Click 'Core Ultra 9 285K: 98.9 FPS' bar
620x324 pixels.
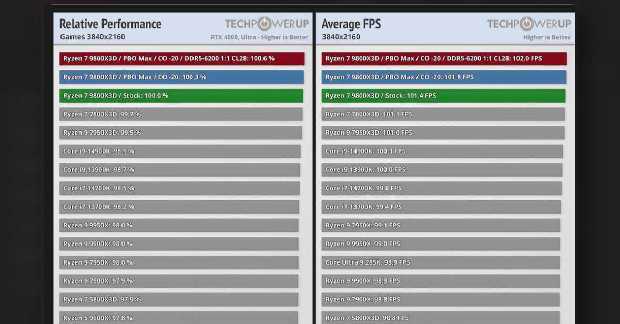[x=441, y=262]
